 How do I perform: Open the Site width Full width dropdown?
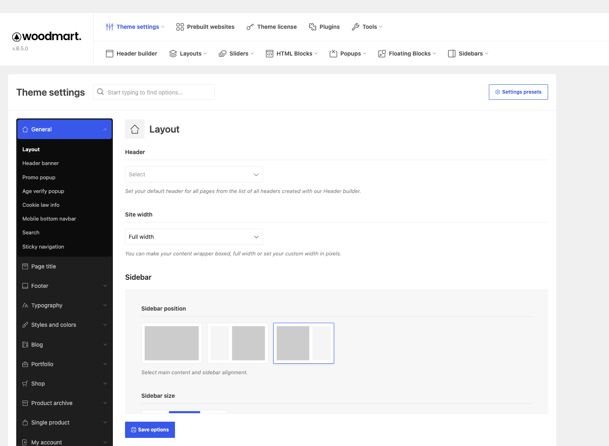coord(194,237)
